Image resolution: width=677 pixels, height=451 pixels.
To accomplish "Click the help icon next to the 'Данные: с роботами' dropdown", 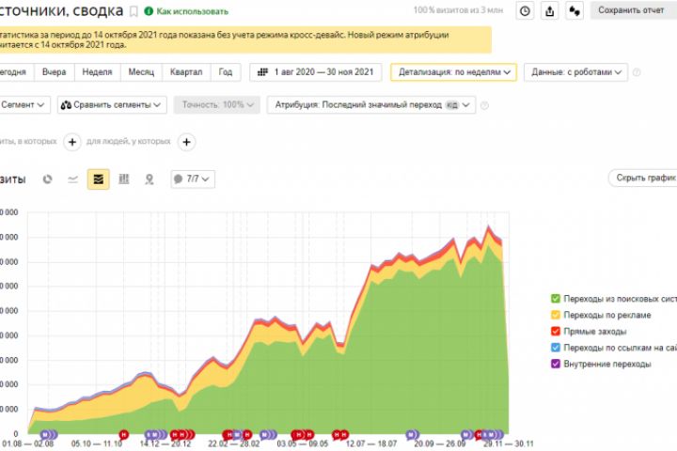I will click(x=637, y=72).
